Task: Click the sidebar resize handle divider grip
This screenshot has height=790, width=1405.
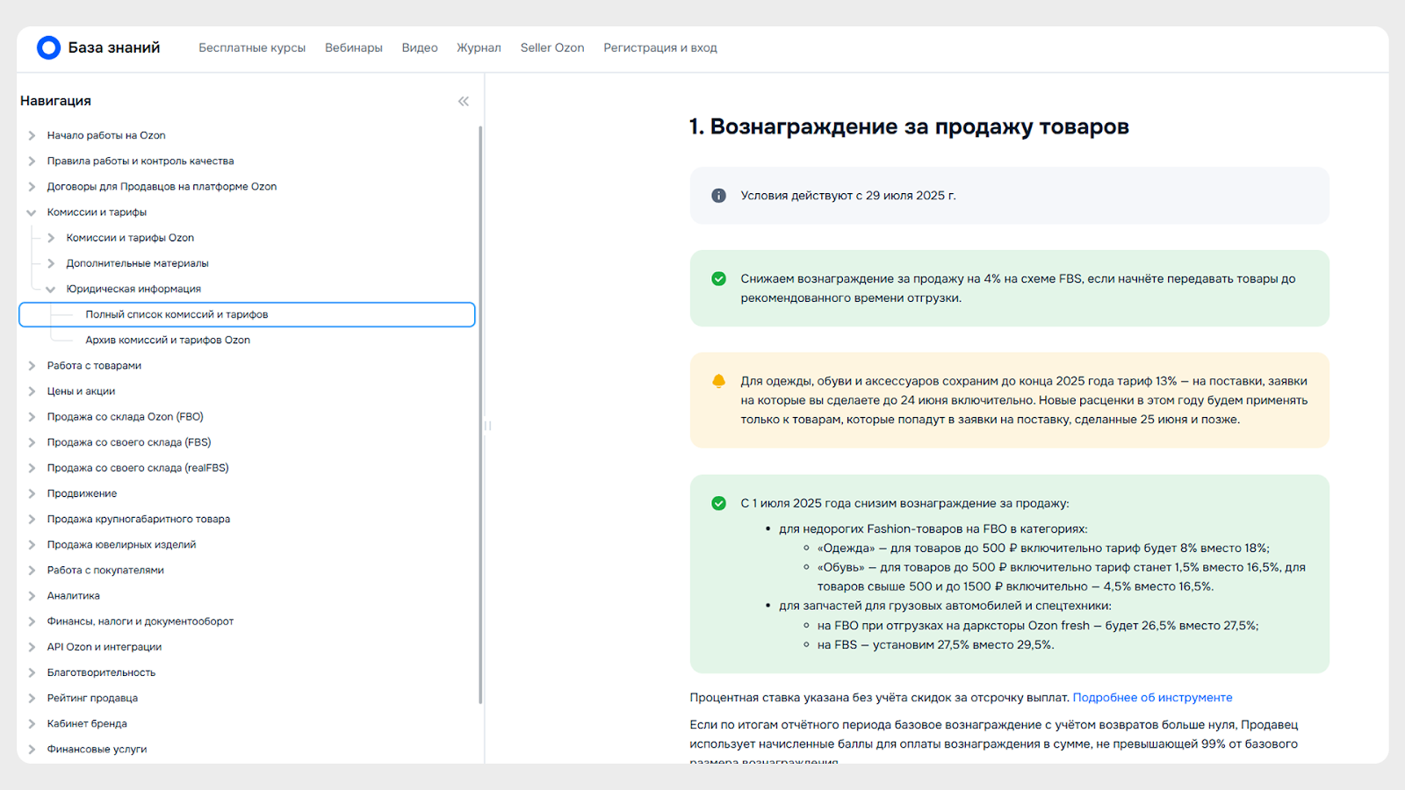Action: (x=487, y=426)
